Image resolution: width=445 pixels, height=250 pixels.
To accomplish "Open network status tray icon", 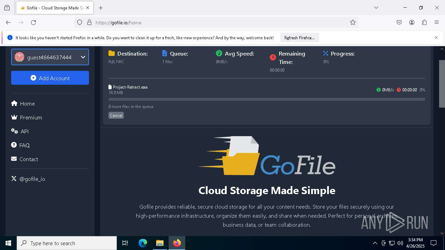I will 392,243.
